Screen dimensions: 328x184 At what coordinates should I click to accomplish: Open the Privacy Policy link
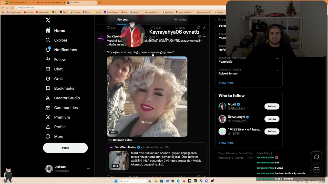point(245,153)
